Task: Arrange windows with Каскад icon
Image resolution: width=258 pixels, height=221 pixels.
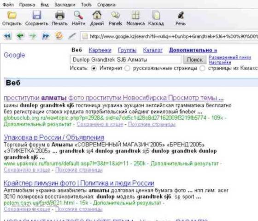Action: [x=156, y=15]
